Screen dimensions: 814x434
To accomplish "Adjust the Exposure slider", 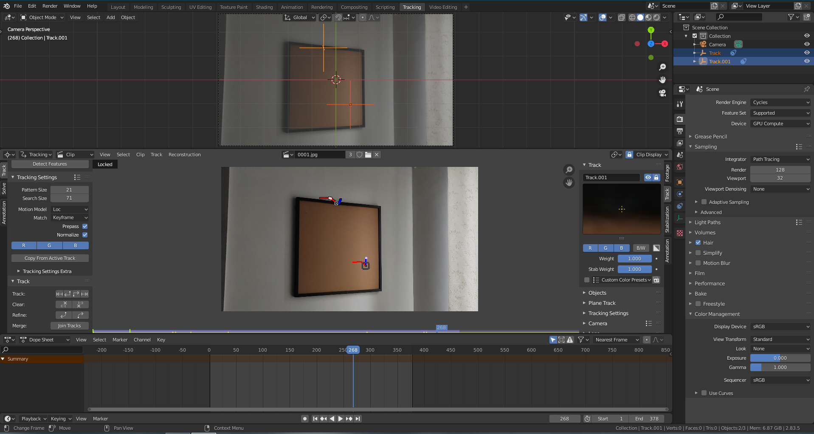I will 780,358.
